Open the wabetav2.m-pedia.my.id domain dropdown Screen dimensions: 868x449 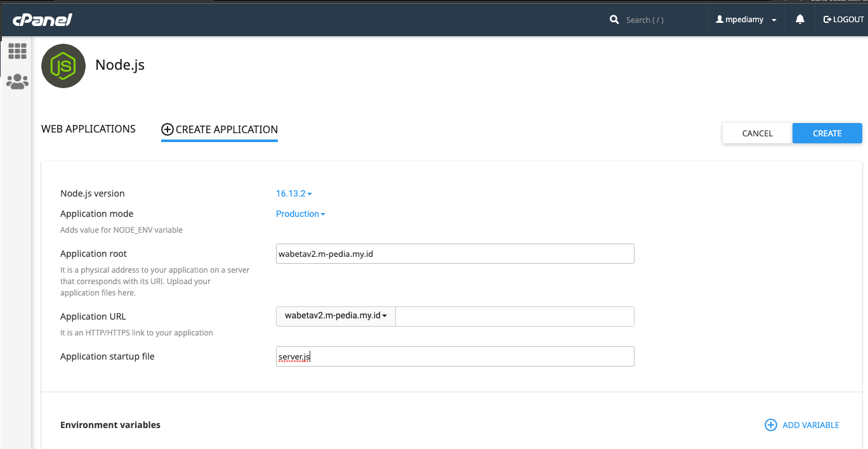(336, 316)
